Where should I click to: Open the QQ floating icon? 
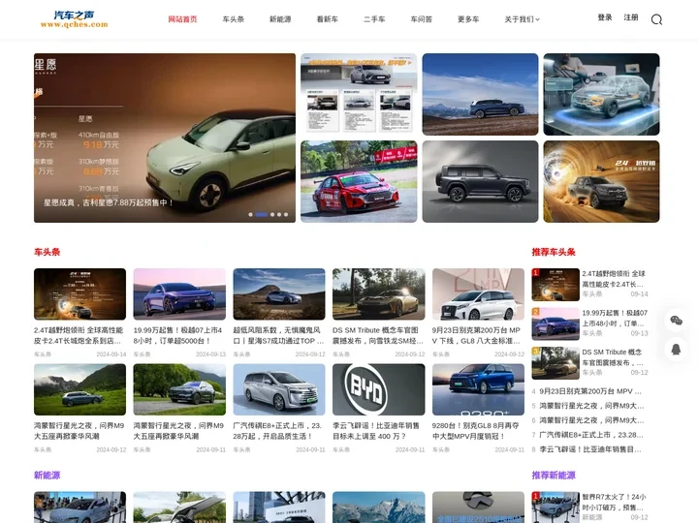[676, 349]
